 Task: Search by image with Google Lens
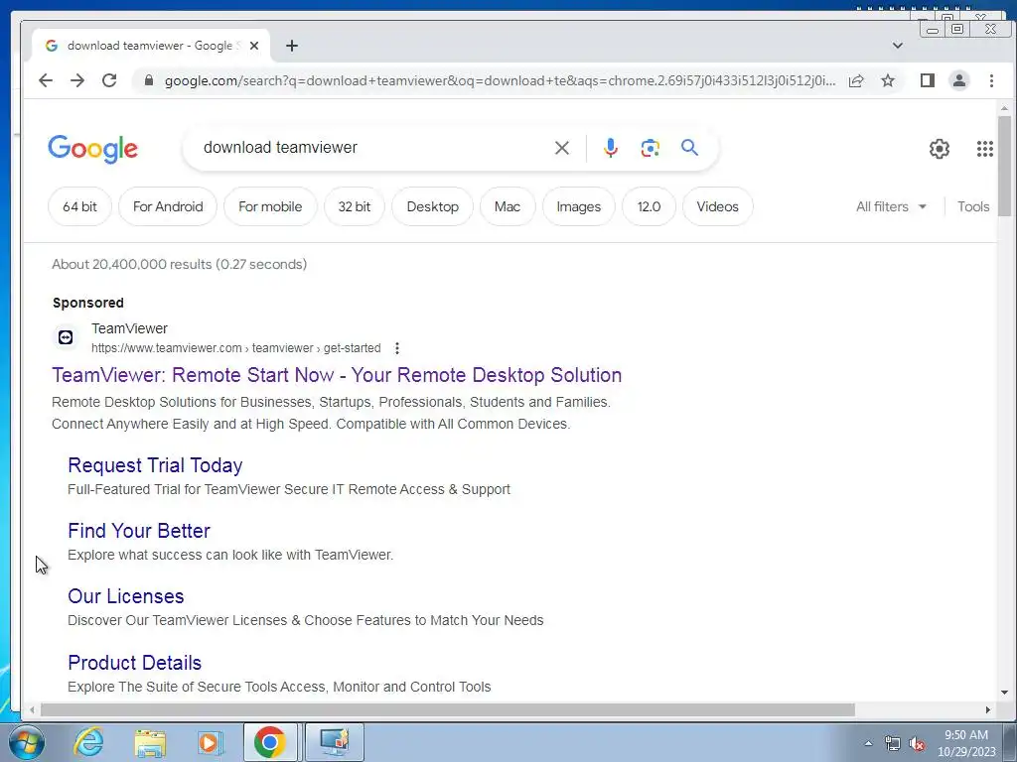click(x=650, y=148)
